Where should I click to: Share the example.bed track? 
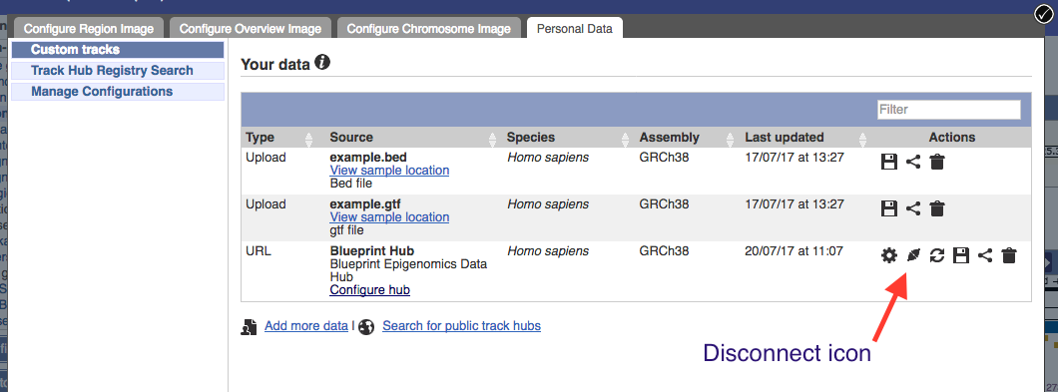(913, 162)
